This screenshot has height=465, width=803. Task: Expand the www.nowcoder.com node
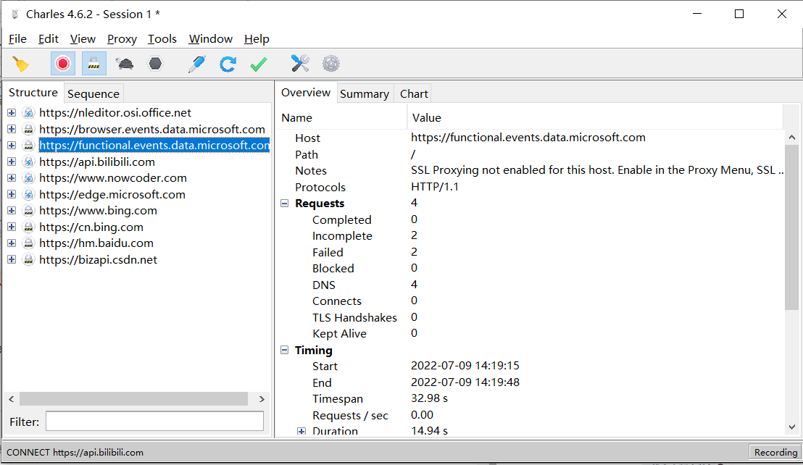click(x=12, y=178)
